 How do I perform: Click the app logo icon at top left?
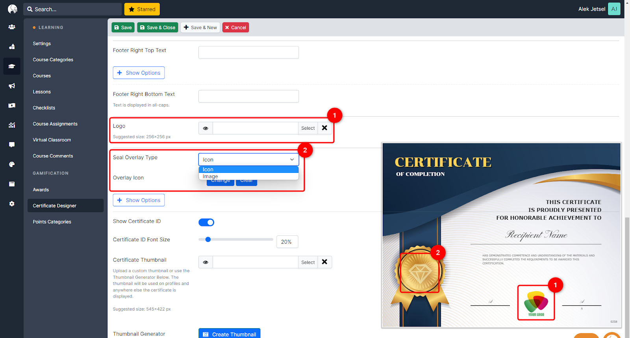coord(13,9)
